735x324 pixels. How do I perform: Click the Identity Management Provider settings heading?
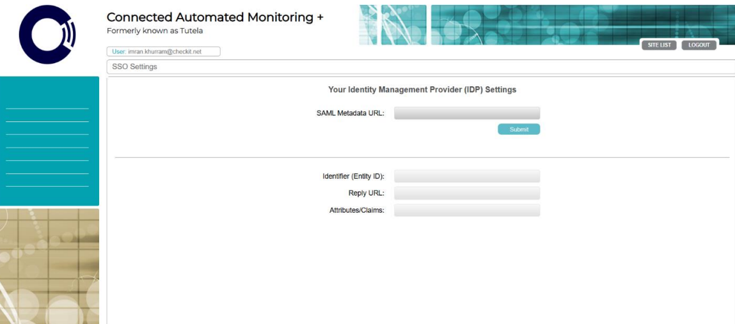tap(422, 90)
